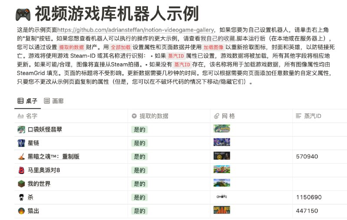Open the Ape Out grid thumbnail
This screenshot has height=220, width=347.
click(x=222, y=210)
